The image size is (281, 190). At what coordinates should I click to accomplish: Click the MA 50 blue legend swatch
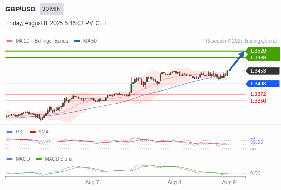(77, 41)
